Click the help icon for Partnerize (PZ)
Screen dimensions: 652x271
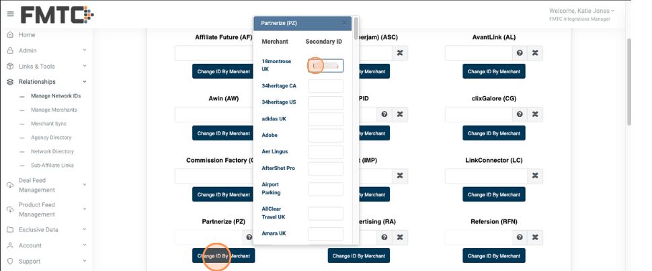tap(249, 237)
